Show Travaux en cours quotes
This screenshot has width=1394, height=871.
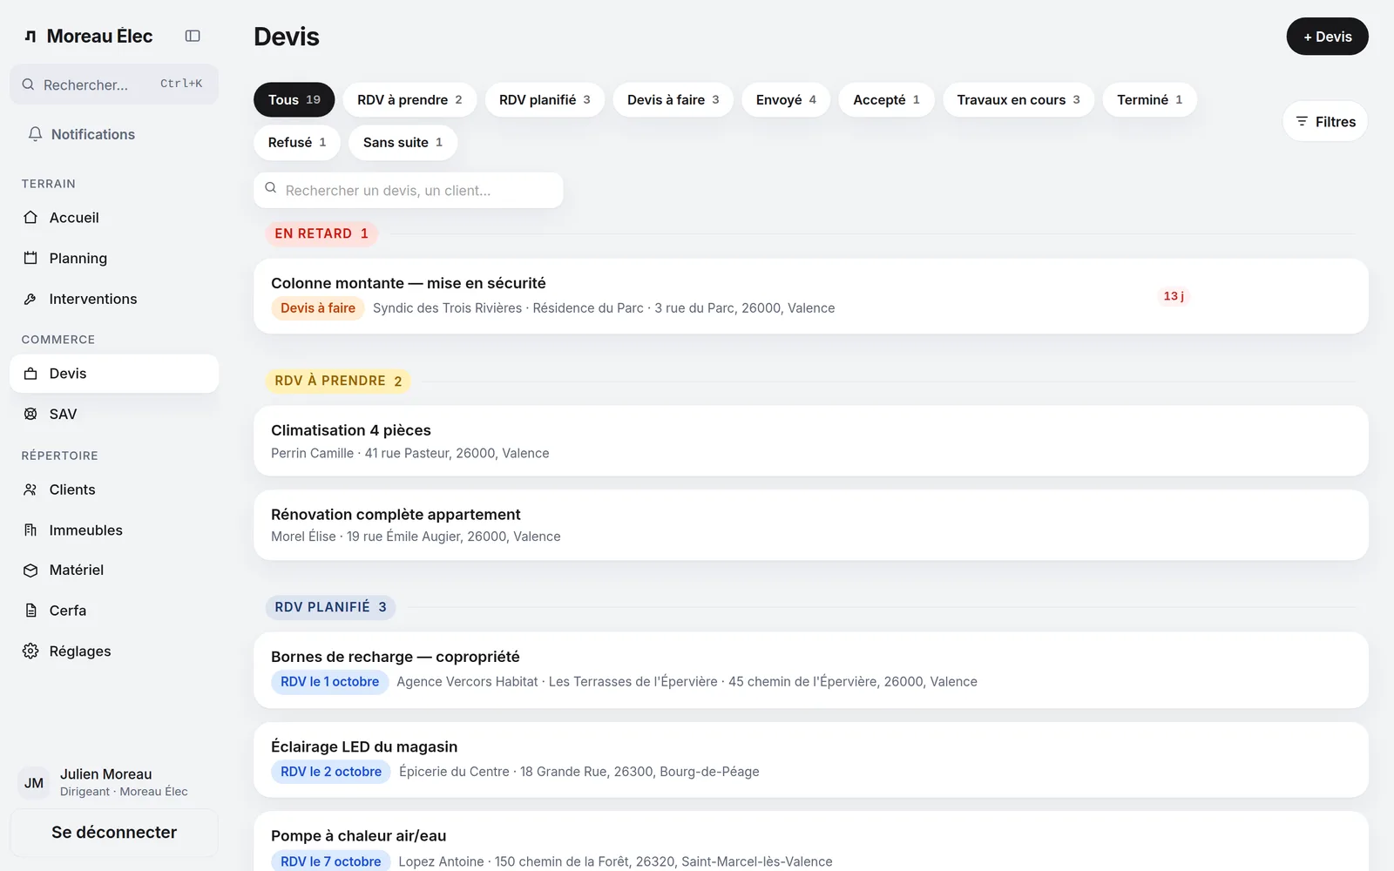tap(1018, 99)
